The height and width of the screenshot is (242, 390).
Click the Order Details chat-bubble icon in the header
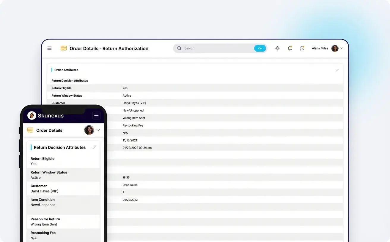[x=63, y=48]
